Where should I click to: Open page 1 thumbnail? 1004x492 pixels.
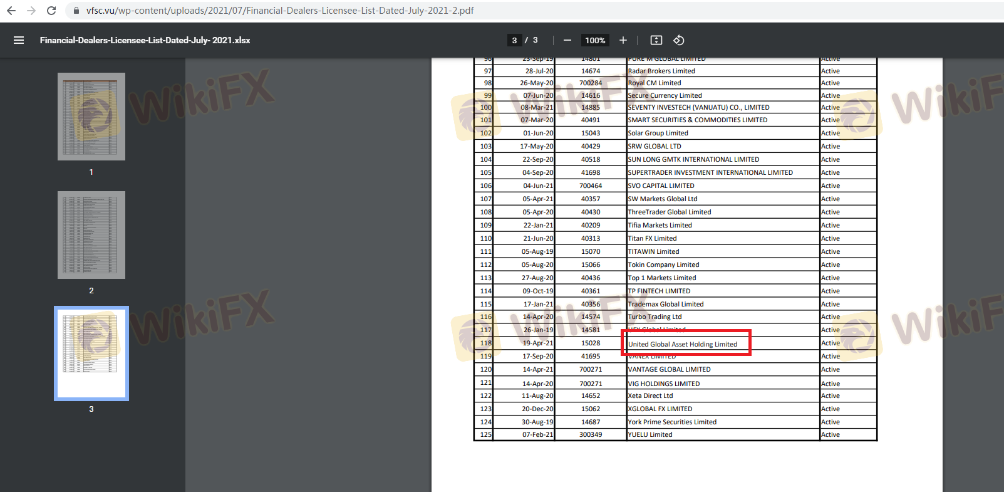pos(91,117)
